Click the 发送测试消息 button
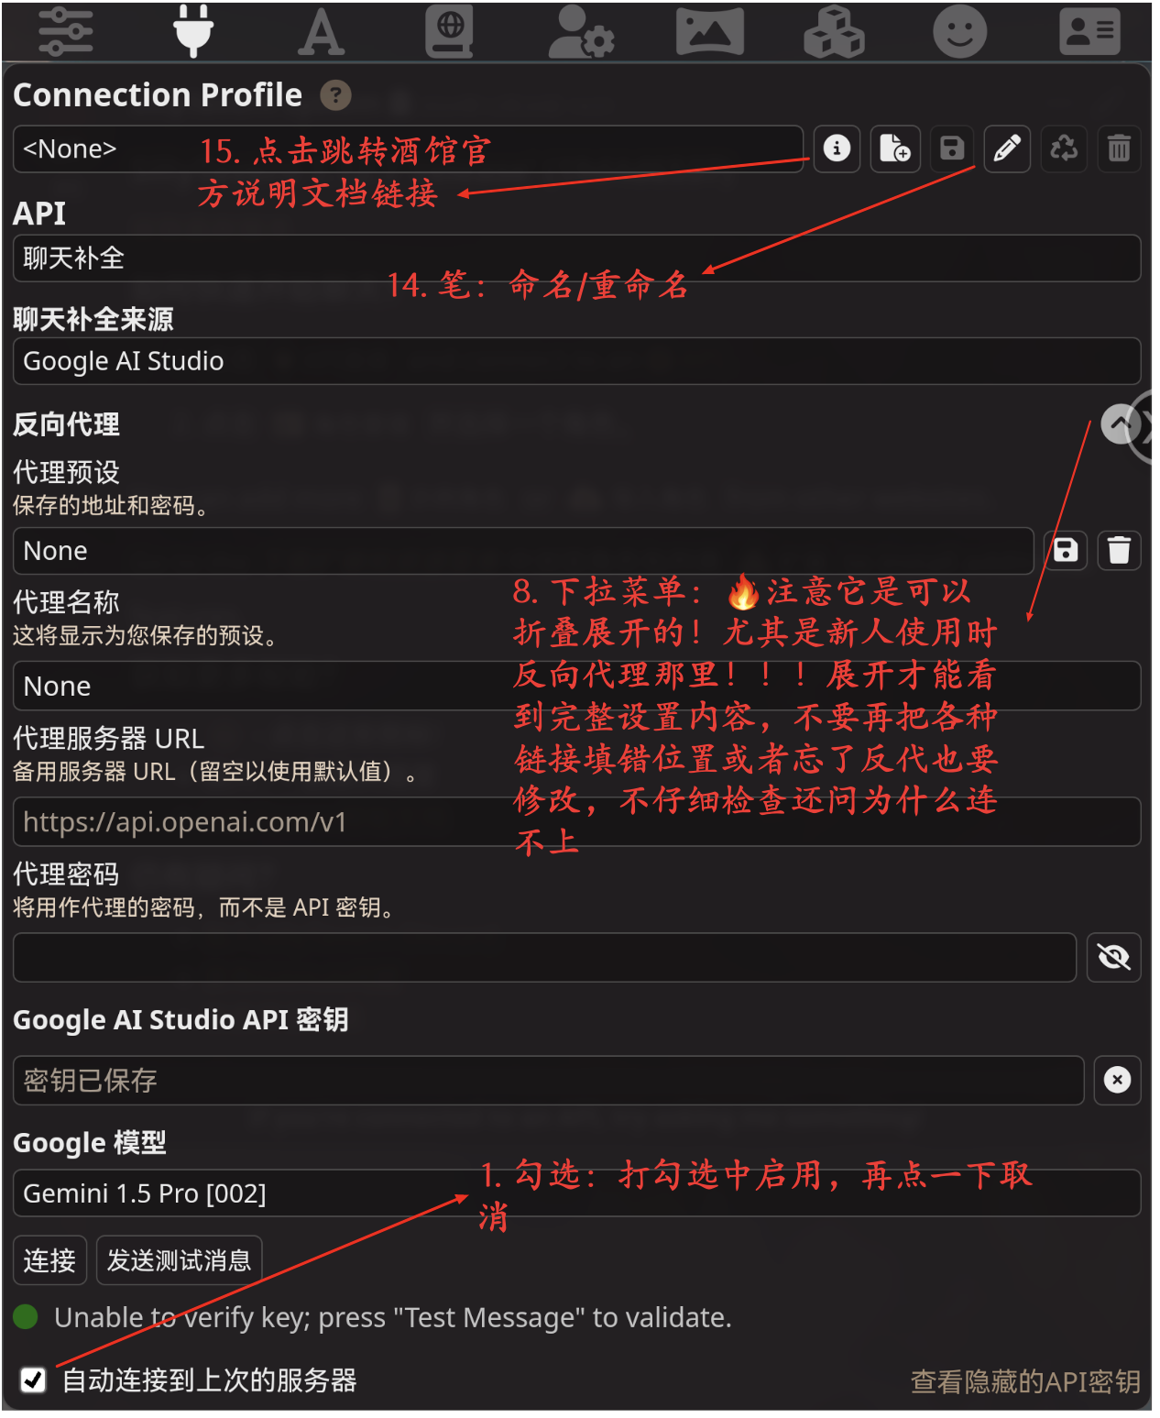 (x=180, y=1260)
